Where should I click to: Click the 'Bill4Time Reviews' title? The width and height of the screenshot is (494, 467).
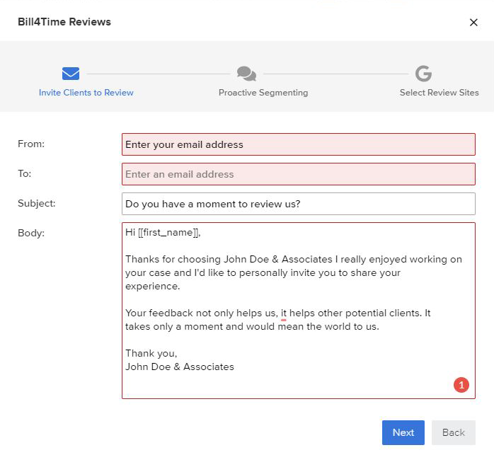(x=64, y=22)
